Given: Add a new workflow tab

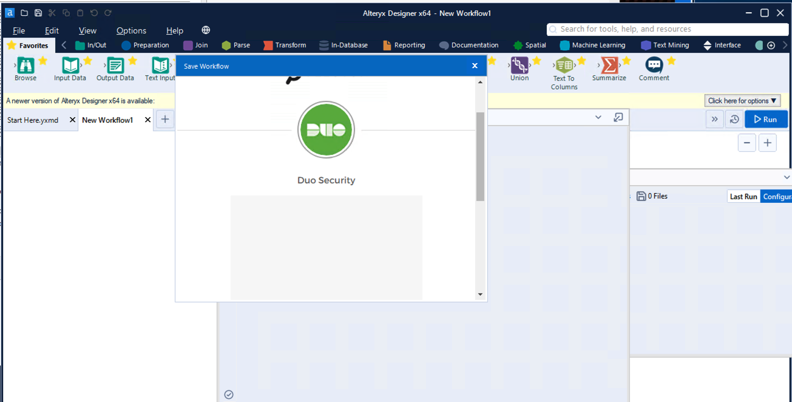Looking at the screenshot, I should point(164,120).
